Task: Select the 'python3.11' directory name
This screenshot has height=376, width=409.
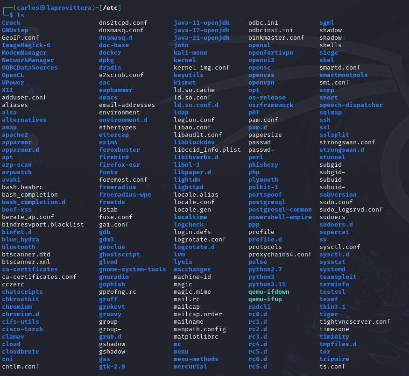Action: (267, 284)
